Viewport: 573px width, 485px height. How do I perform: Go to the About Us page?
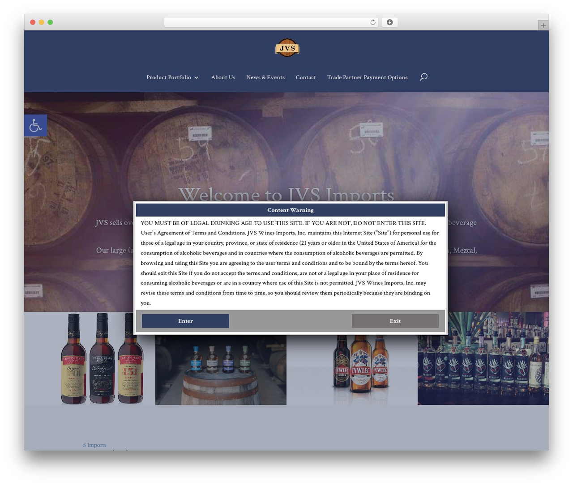(223, 77)
